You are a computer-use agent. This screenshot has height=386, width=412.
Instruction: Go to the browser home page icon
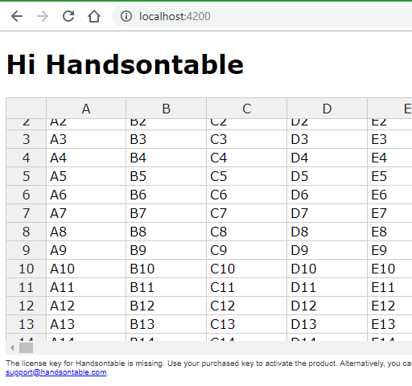tap(94, 16)
